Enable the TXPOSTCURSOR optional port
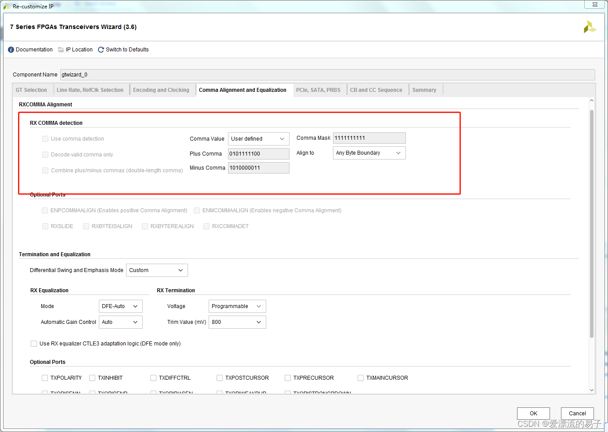Image resolution: width=608 pixels, height=432 pixels. pos(220,378)
